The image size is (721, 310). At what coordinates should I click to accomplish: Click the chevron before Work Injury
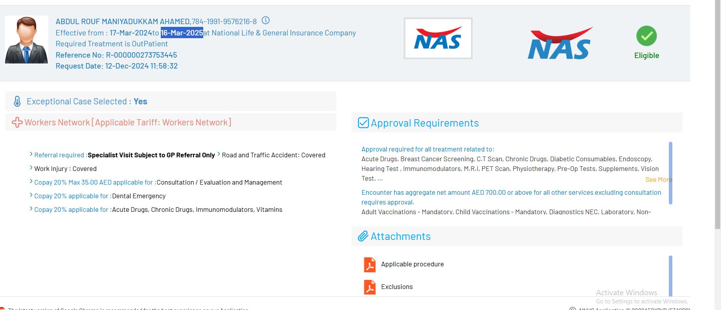click(31, 168)
